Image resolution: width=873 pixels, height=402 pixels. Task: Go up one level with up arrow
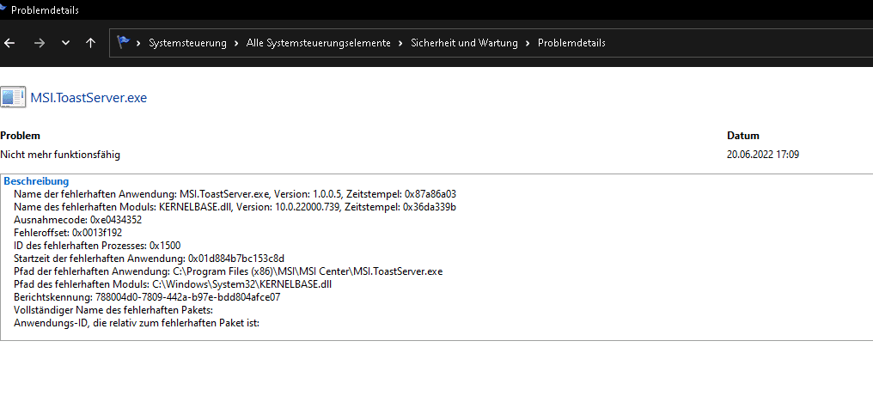pyautogui.click(x=91, y=43)
